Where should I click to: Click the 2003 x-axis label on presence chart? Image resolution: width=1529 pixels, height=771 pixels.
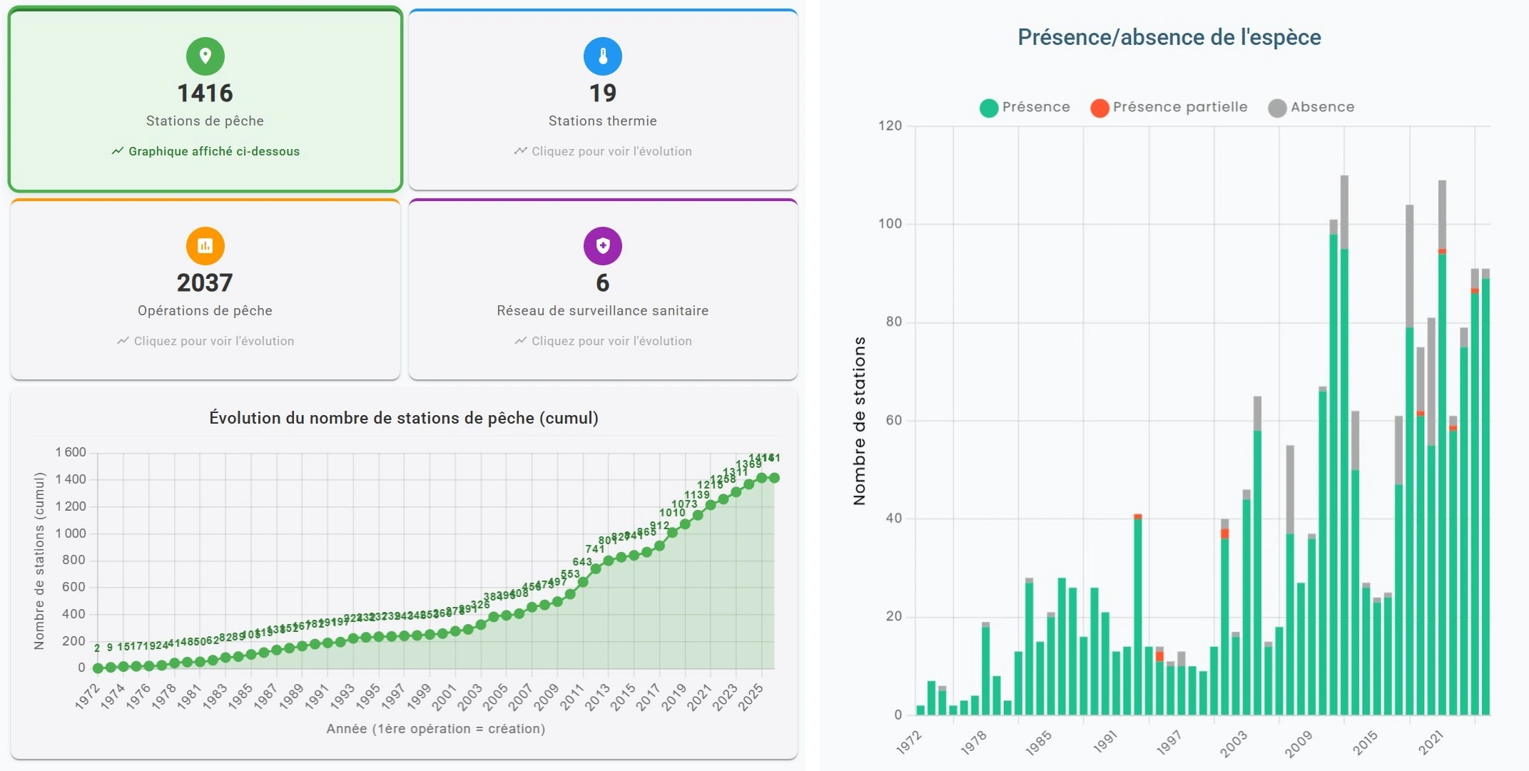tap(1234, 743)
